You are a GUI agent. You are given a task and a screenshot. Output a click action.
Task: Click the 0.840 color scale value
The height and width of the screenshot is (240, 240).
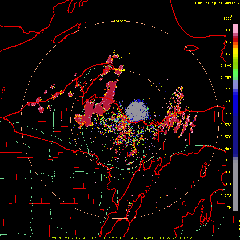pos(226,66)
